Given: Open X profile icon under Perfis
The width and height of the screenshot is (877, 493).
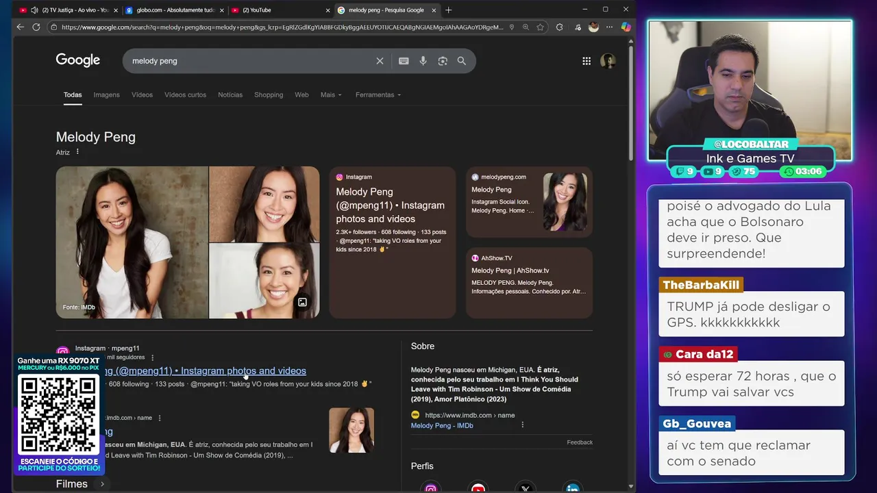Looking at the screenshot, I should click(x=526, y=488).
